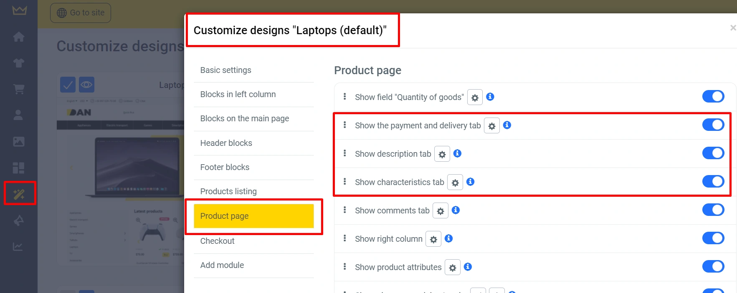Screen dimensions: 737x293
Task: Click info icon next to Show description tab
Action: 458,153
